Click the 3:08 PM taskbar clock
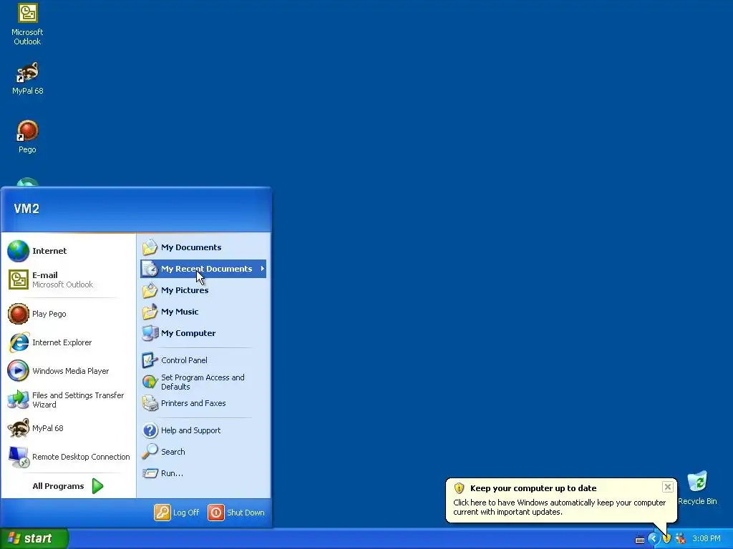This screenshot has height=549, width=733. click(707, 539)
